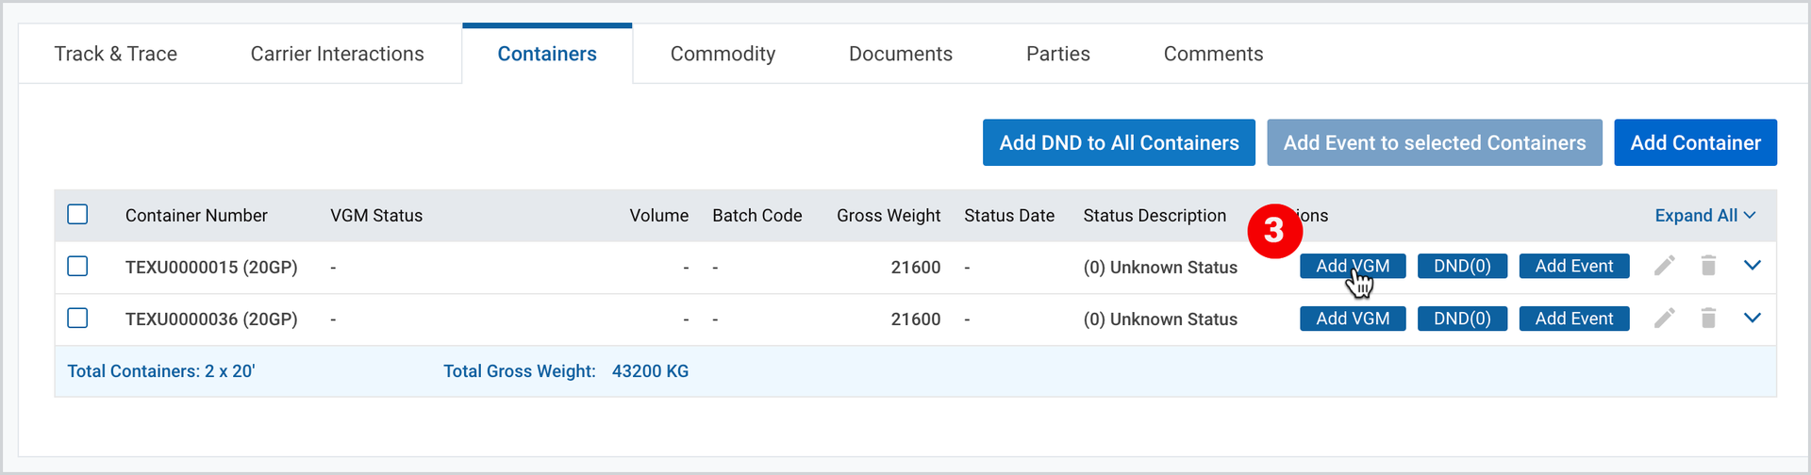Expand row details for TEXU0000015

[x=1753, y=266]
